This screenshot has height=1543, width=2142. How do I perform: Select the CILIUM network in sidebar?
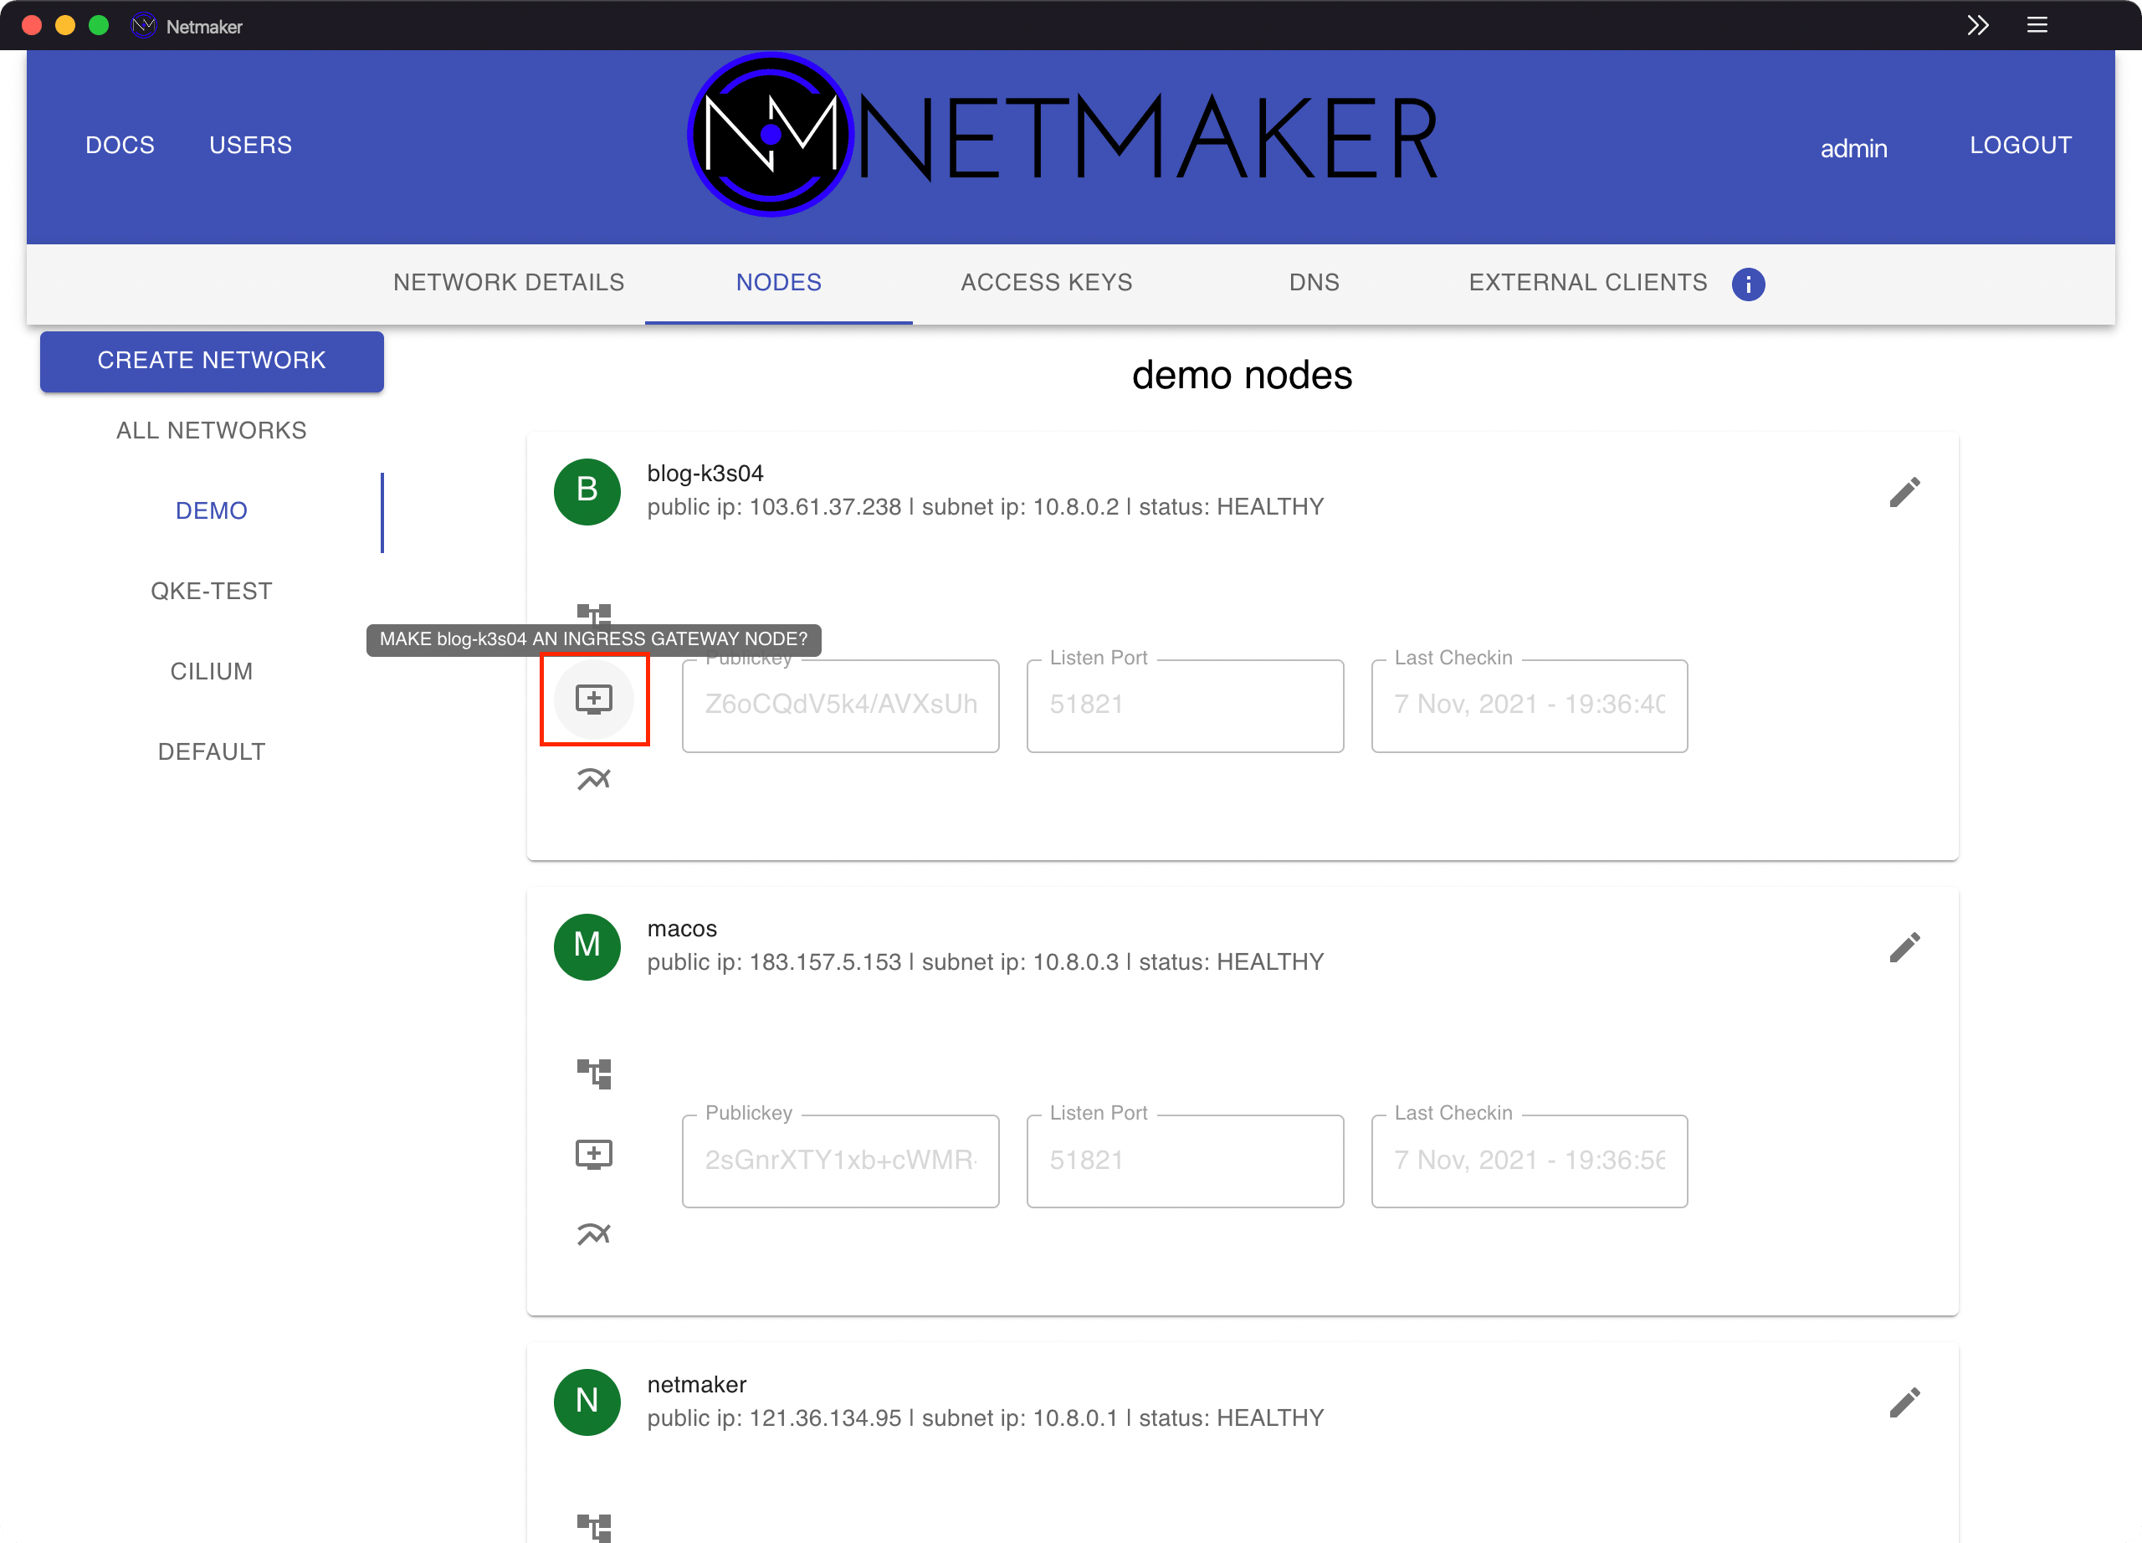pyautogui.click(x=212, y=670)
